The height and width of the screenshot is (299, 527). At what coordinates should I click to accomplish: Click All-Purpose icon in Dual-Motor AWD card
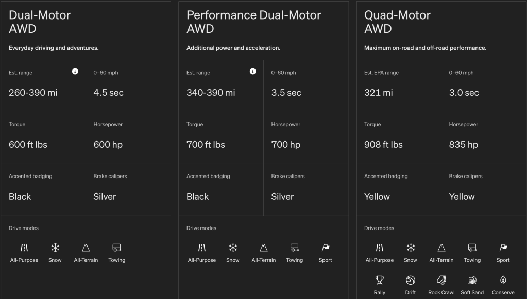pyautogui.click(x=24, y=248)
